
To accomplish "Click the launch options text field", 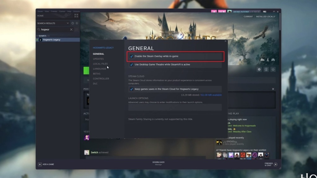I will pos(175,107).
